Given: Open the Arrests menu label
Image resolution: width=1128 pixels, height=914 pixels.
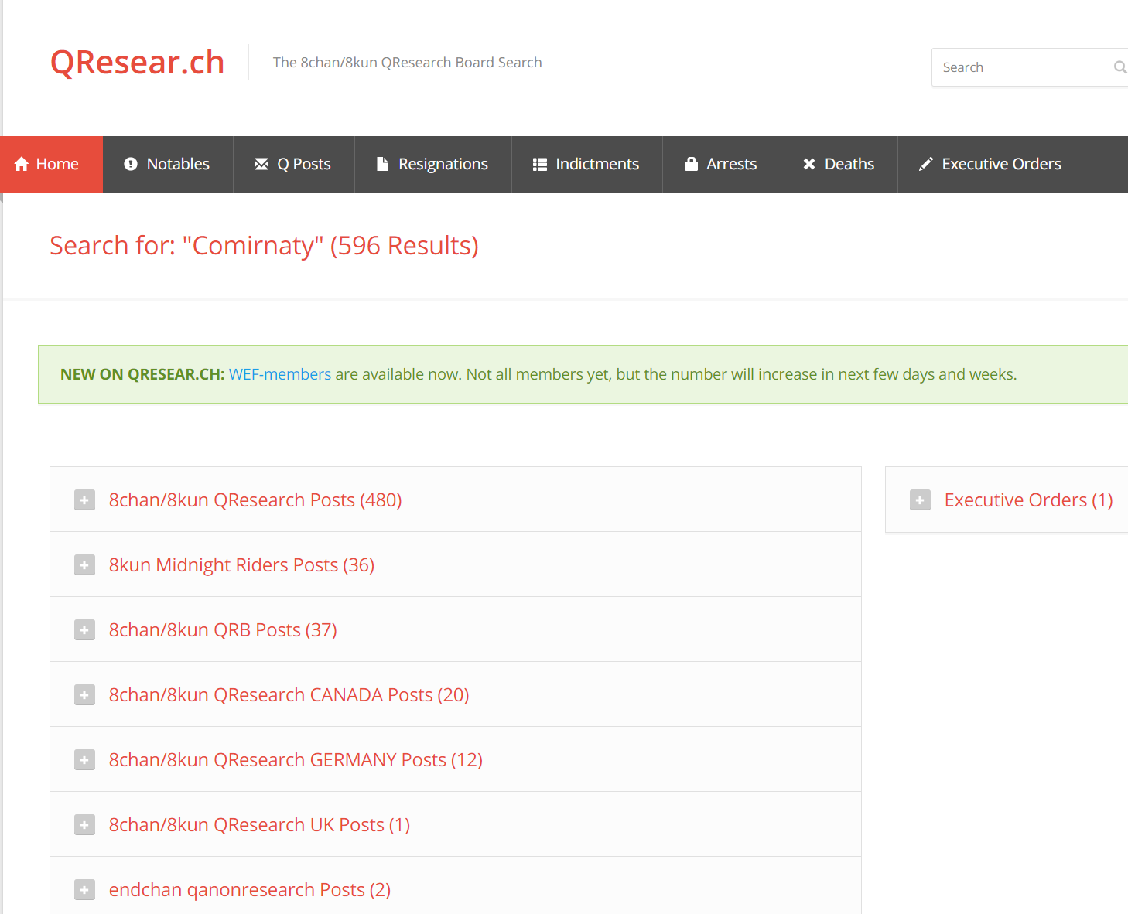Looking at the screenshot, I should [732, 164].
